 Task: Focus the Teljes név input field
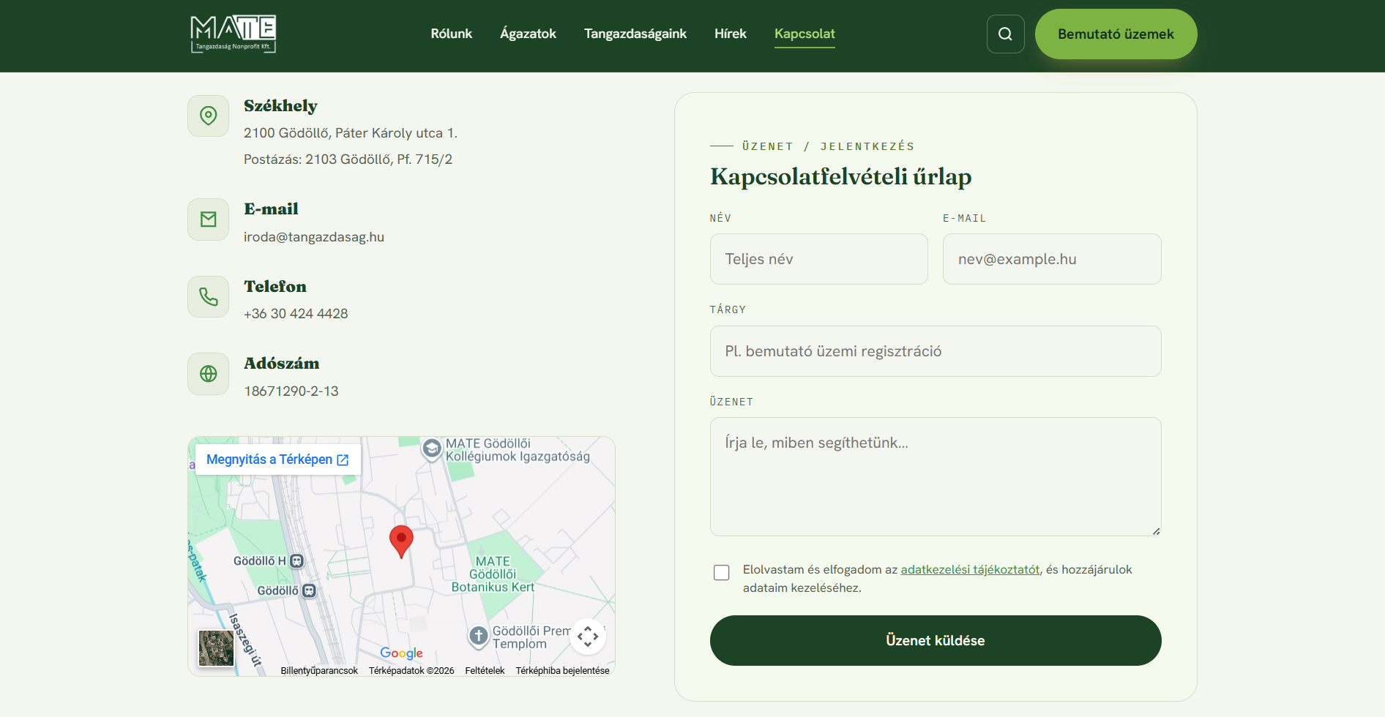pos(819,259)
